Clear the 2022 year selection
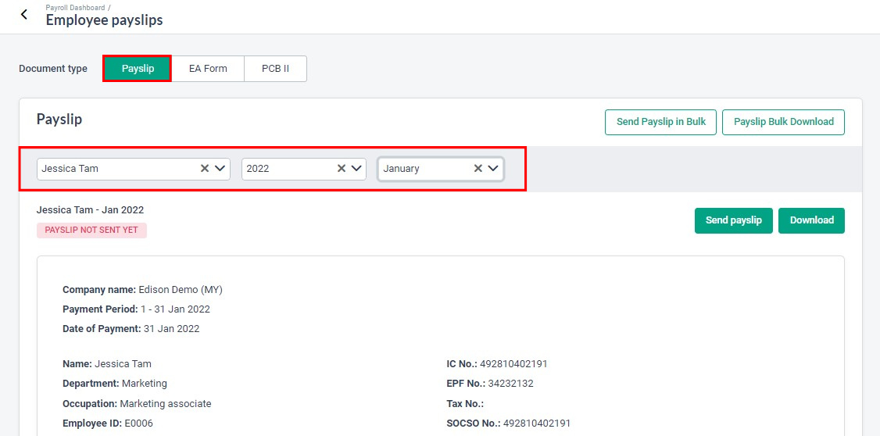The width and height of the screenshot is (880, 436). (x=342, y=168)
